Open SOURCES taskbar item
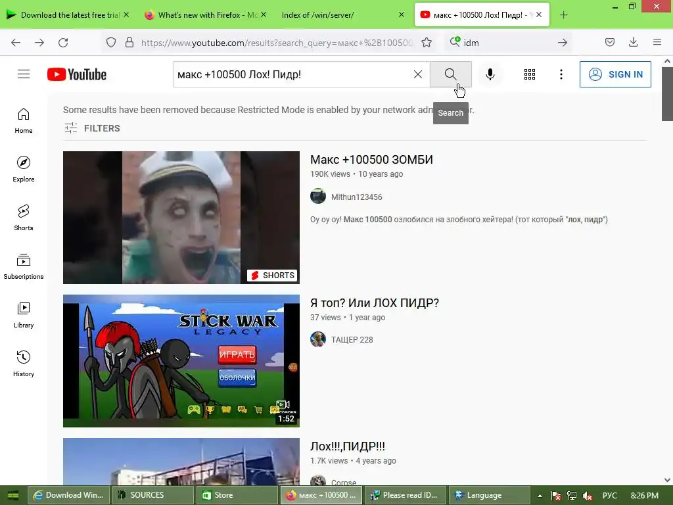This screenshot has width=673, height=505. click(x=153, y=495)
